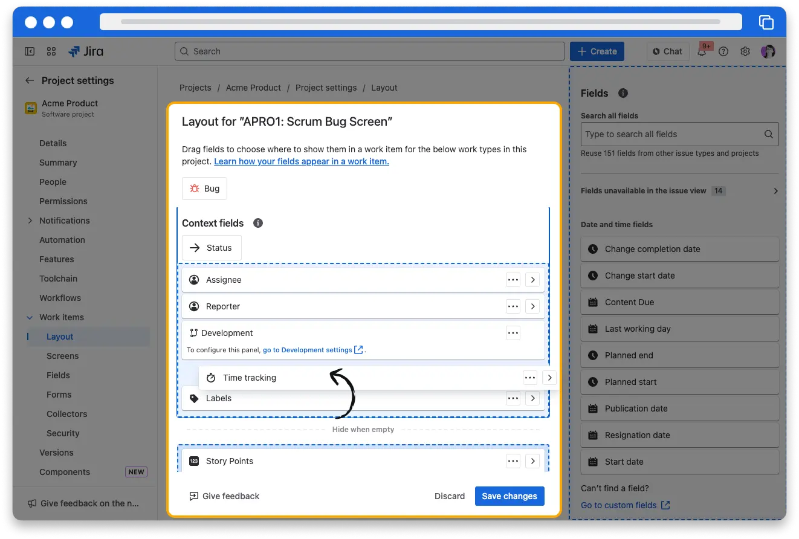Image resolution: width=799 pixels, height=539 pixels.
Task: Go to Projects breadcrumb
Action: pos(195,88)
